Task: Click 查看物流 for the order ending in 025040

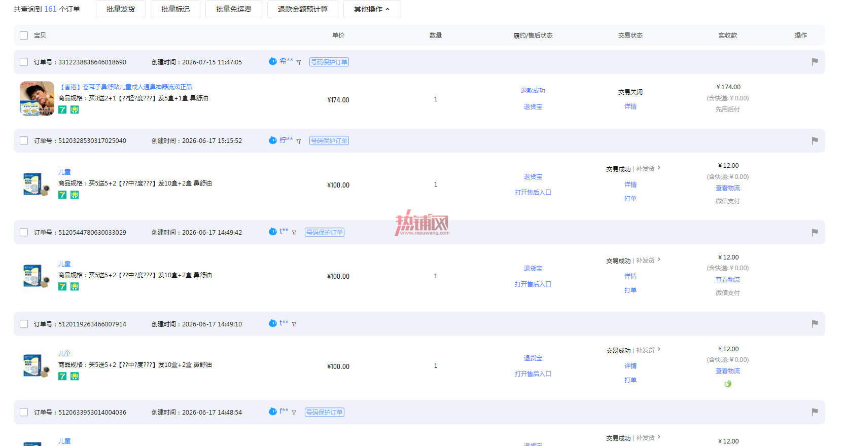Action: tap(728, 188)
